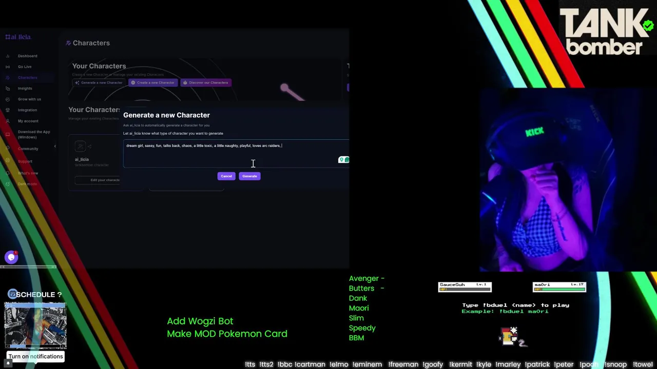This screenshot has width=657, height=369.
Task: Cancel the Generate a new Character dialog
Action: pyautogui.click(x=226, y=176)
